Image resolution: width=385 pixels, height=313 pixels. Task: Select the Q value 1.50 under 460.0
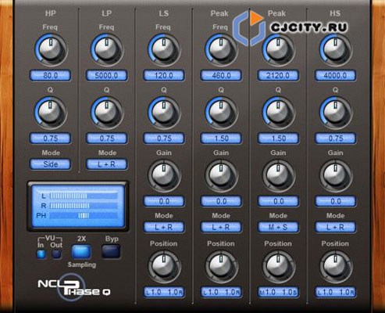[x=221, y=139]
